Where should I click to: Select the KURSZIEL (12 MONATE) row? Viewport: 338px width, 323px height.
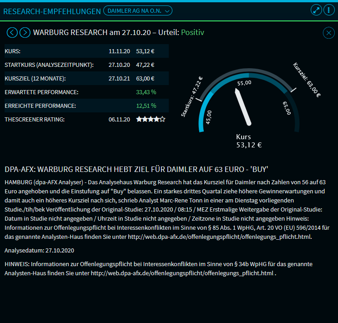(86, 78)
